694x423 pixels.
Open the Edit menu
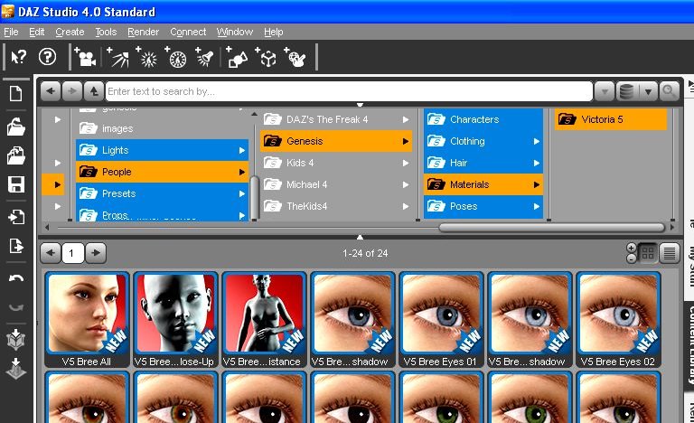[x=37, y=32]
